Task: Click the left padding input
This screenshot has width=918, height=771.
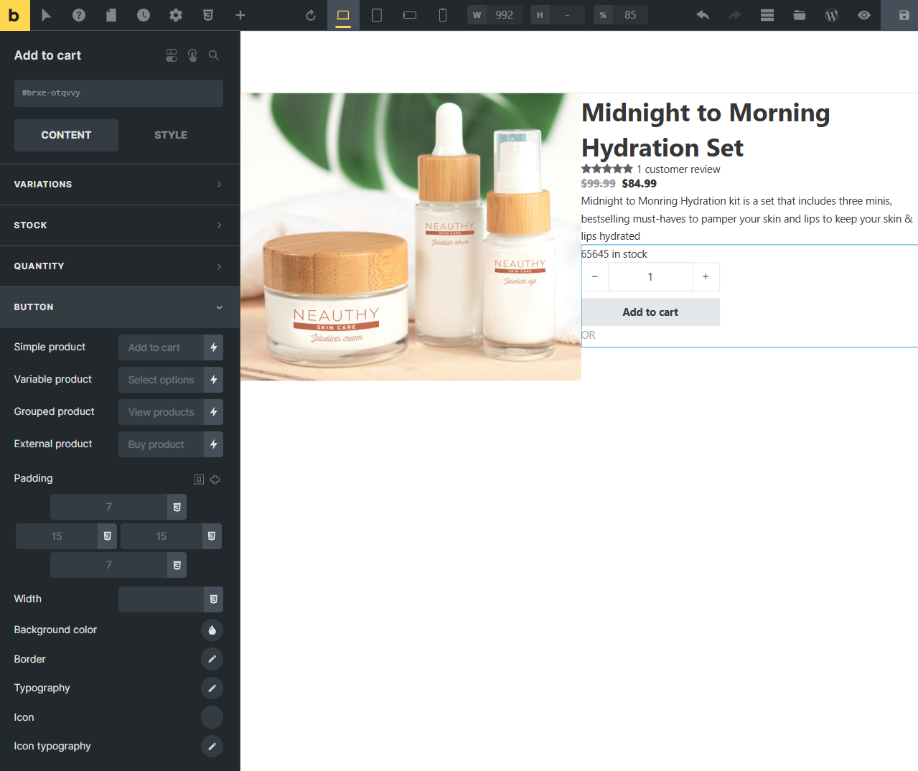Action: coord(57,536)
